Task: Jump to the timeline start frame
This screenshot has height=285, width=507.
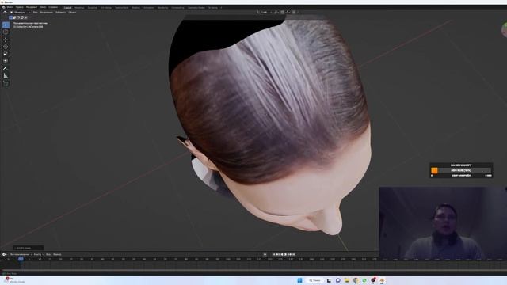Action: (273, 254)
